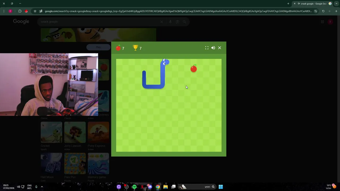Click the blue snake's head
Image resolution: width=340 pixels, height=191 pixels.
[x=165, y=62]
